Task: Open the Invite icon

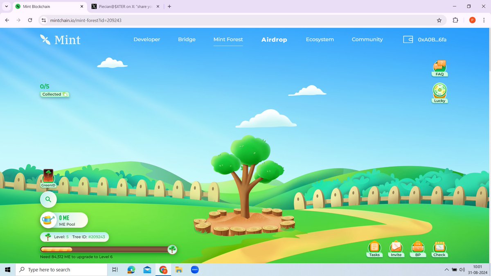Action: pos(396,249)
